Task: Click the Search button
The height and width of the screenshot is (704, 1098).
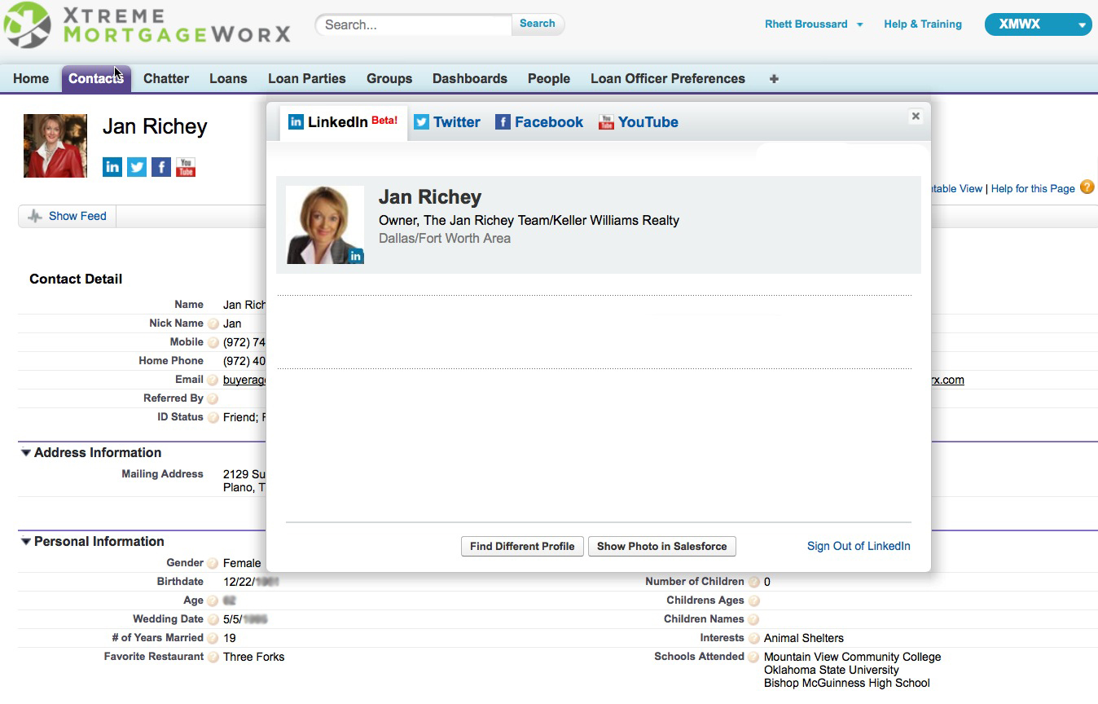Action: 538,24
